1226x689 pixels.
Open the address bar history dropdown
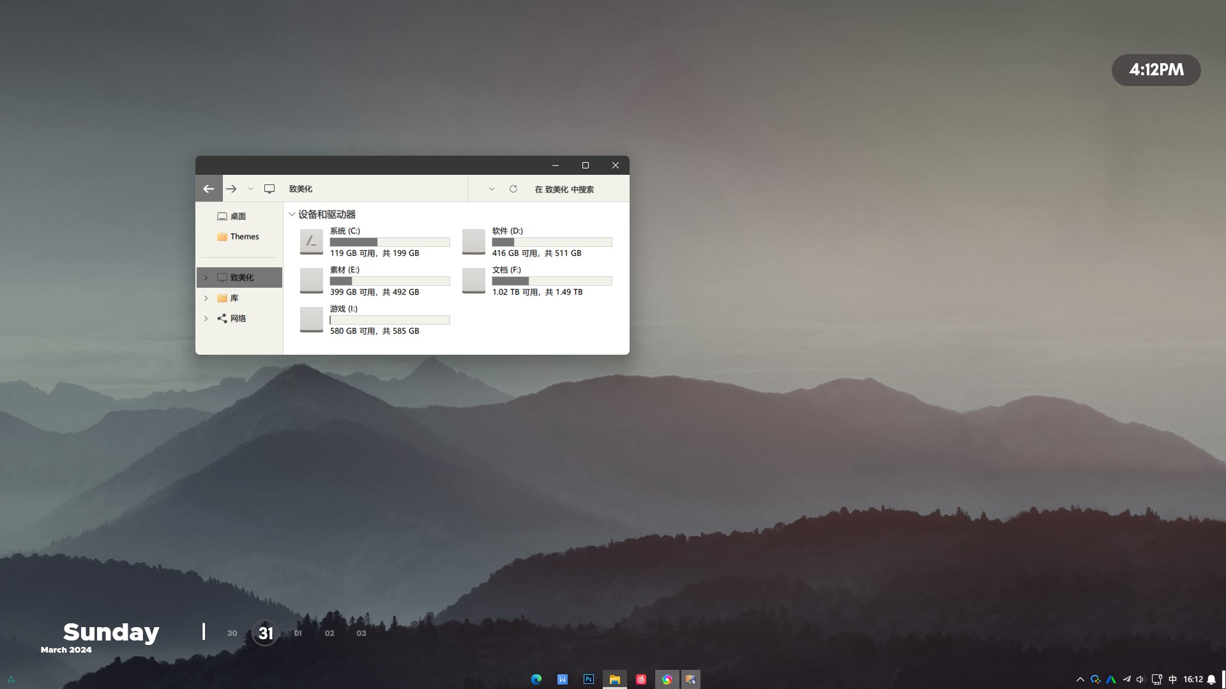(491, 189)
